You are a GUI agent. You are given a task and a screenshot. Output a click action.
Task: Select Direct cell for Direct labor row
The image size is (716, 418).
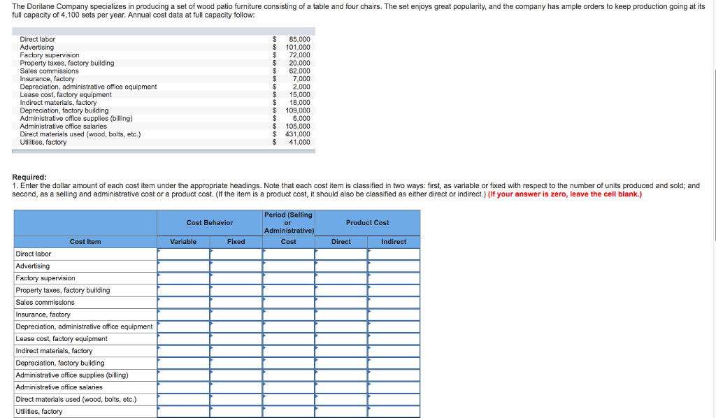click(x=341, y=254)
